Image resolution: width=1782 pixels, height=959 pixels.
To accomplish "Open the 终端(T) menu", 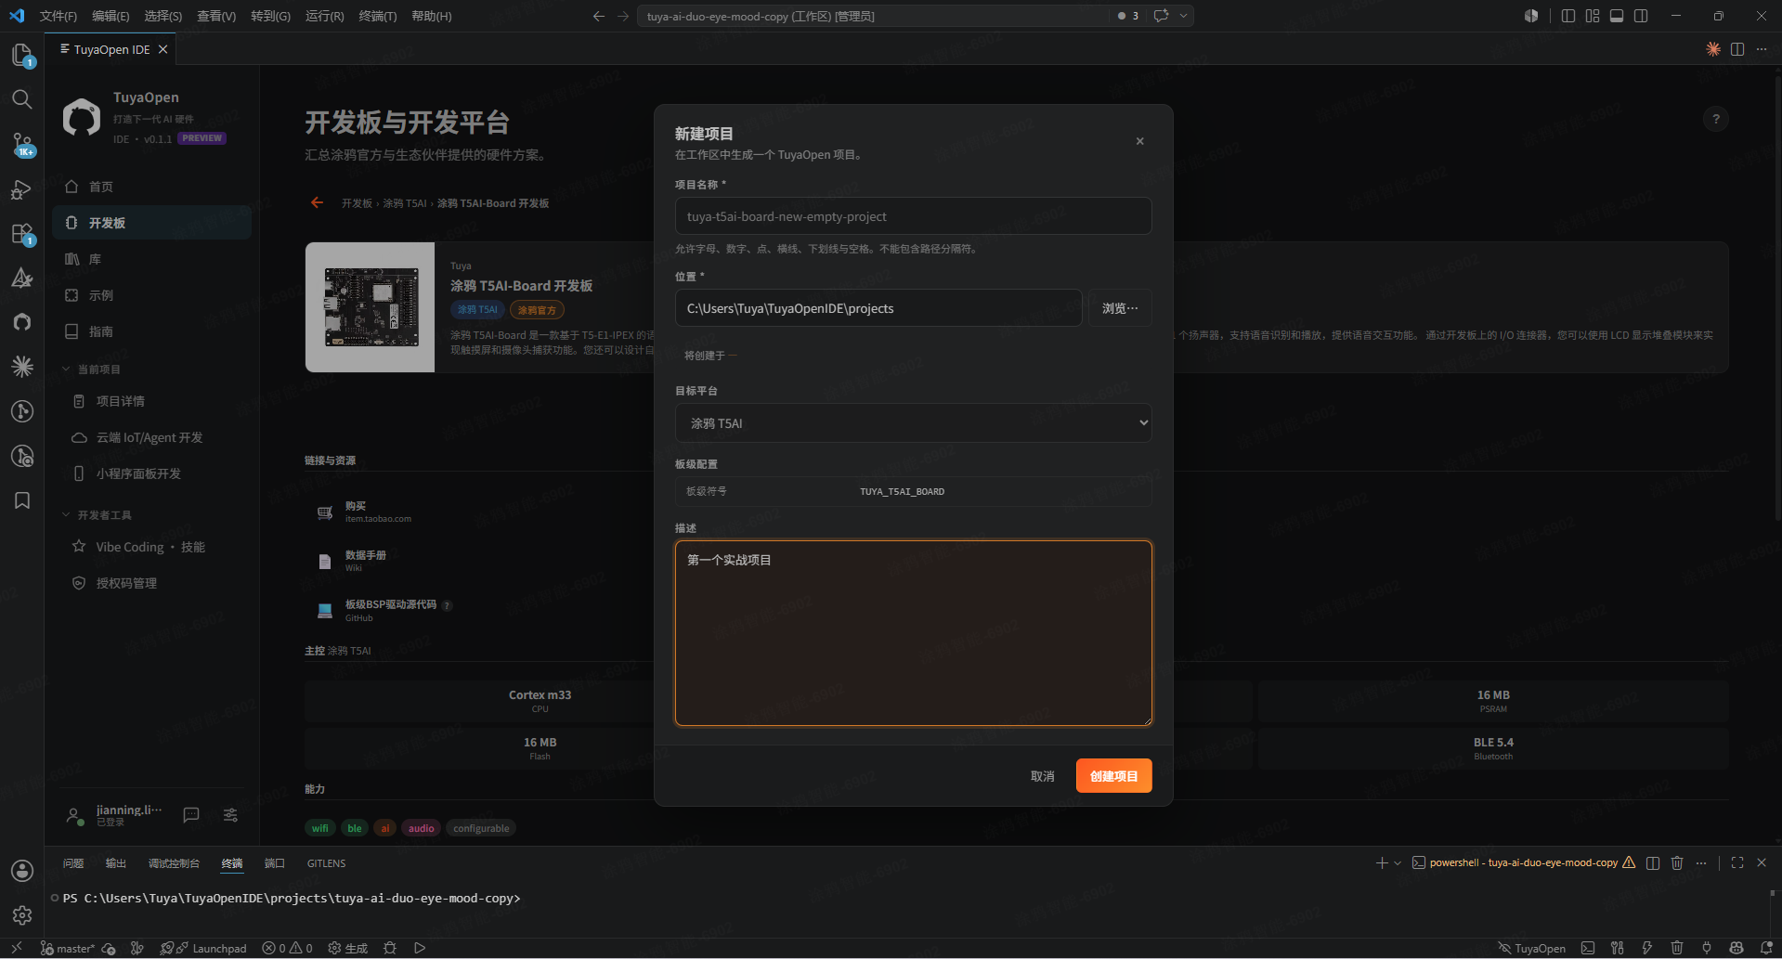I will [377, 16].
